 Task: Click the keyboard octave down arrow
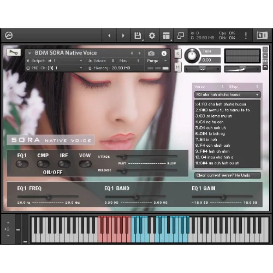click(x=8, y=235)
